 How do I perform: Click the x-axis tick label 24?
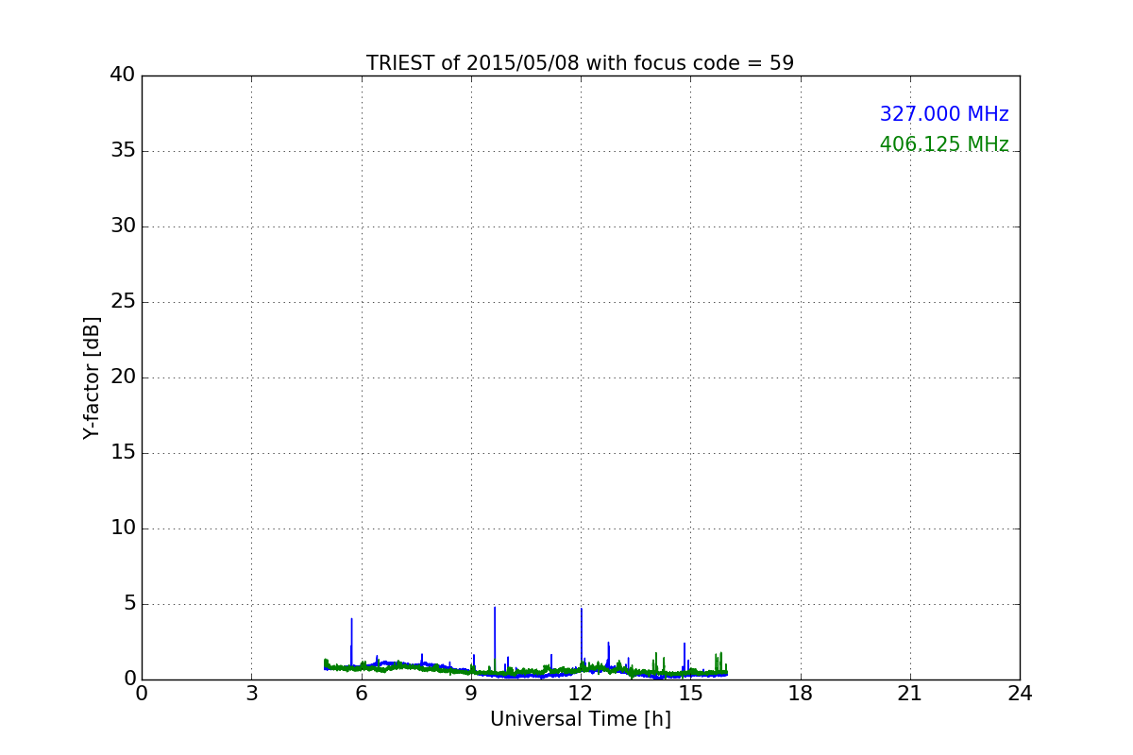click(1020, 694)
